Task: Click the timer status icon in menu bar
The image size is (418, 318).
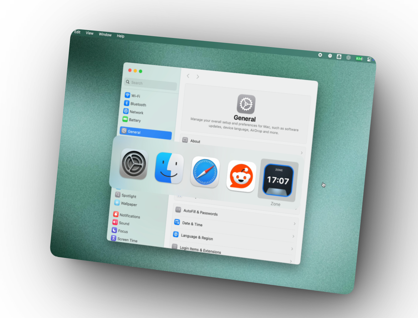Action: pyautogui.click(x=330, y=56)
